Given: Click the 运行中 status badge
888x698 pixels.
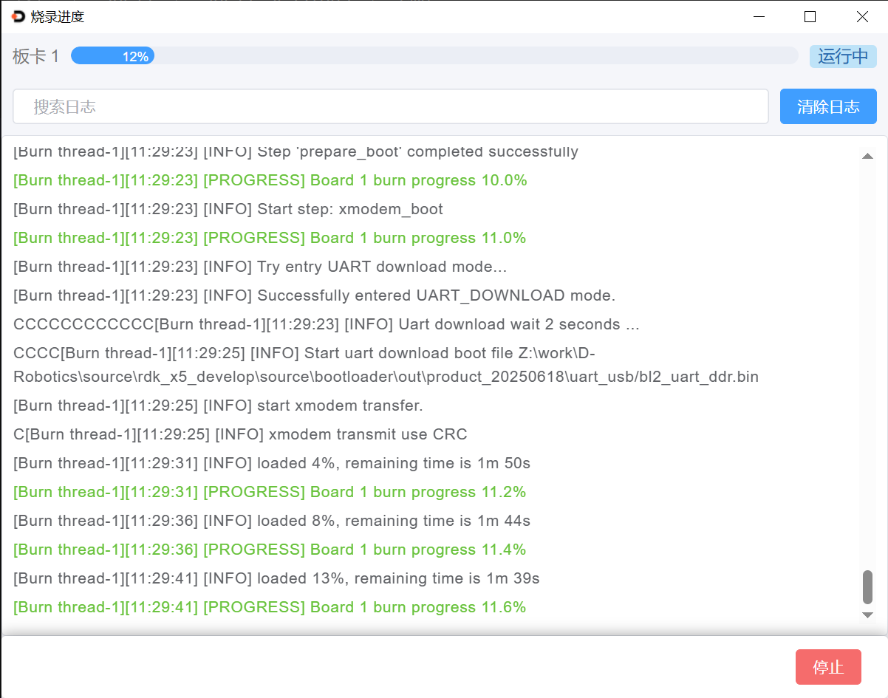Looking at the screenshot, I should point(842,56).
